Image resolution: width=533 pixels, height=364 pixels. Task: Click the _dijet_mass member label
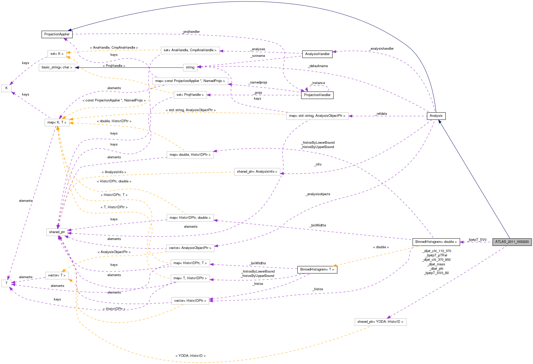(437, 264)
